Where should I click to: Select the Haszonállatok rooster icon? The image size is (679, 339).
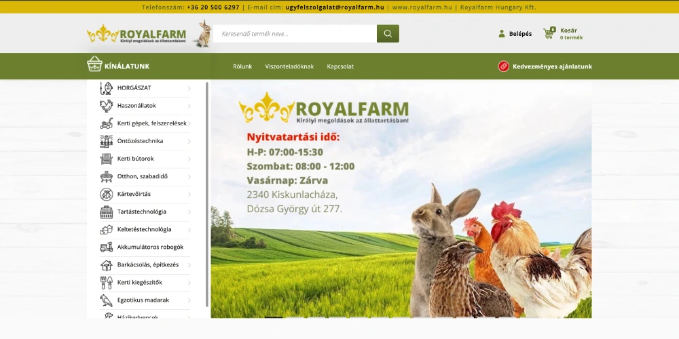(106, 106)
